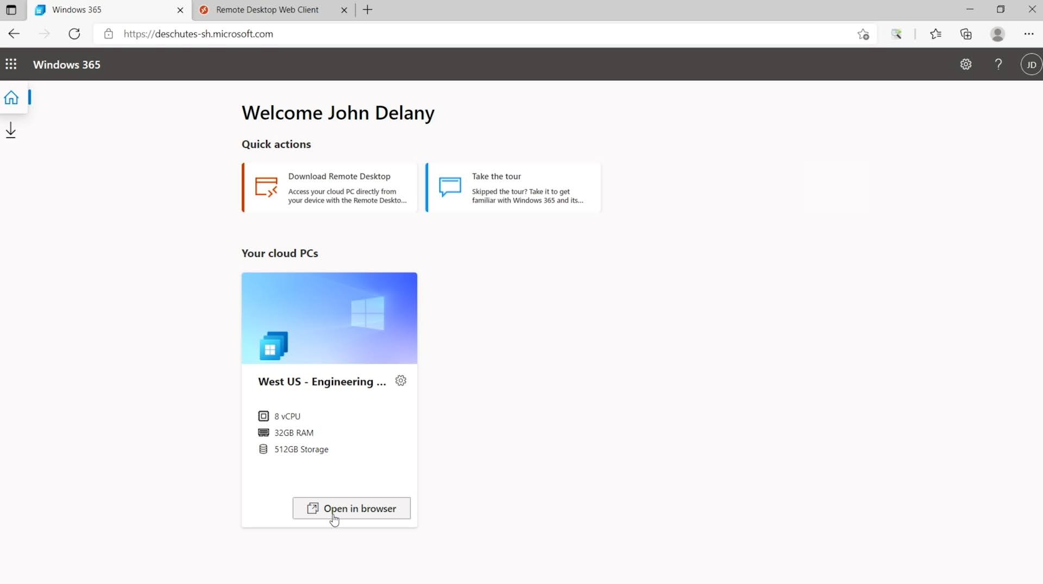Switch to Remote Desktop Web Client tab
This screenshot has height=584, width=1043.
(x=267, y=10)
